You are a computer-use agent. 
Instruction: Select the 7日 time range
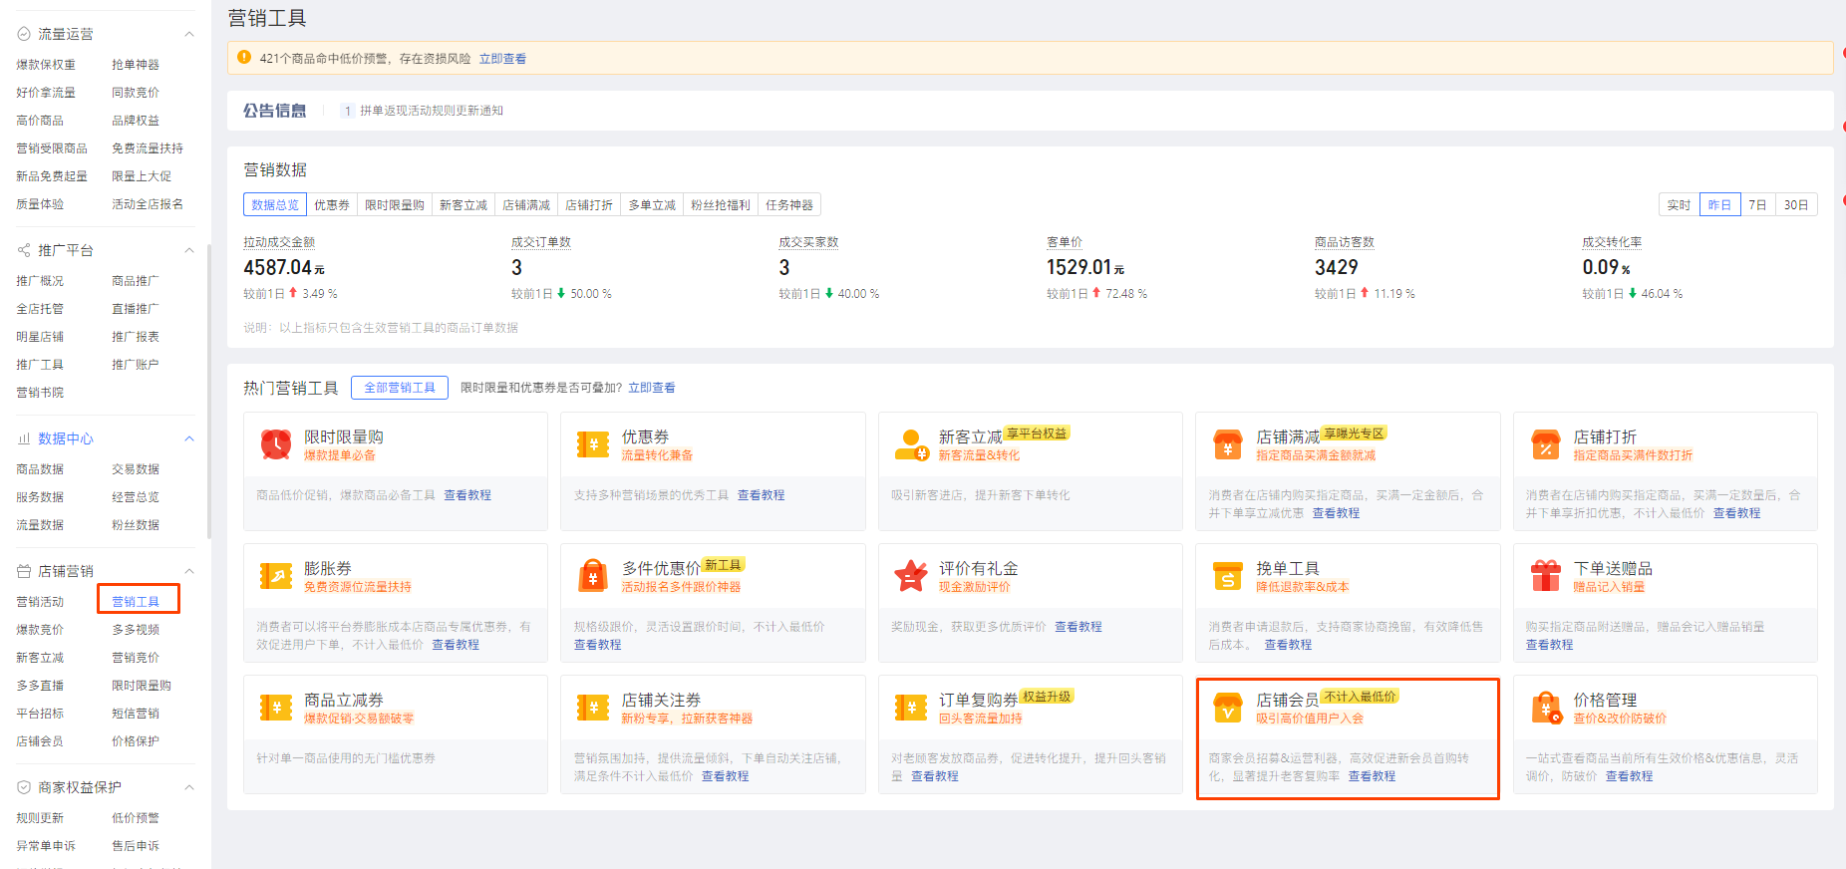[1757, 205]
